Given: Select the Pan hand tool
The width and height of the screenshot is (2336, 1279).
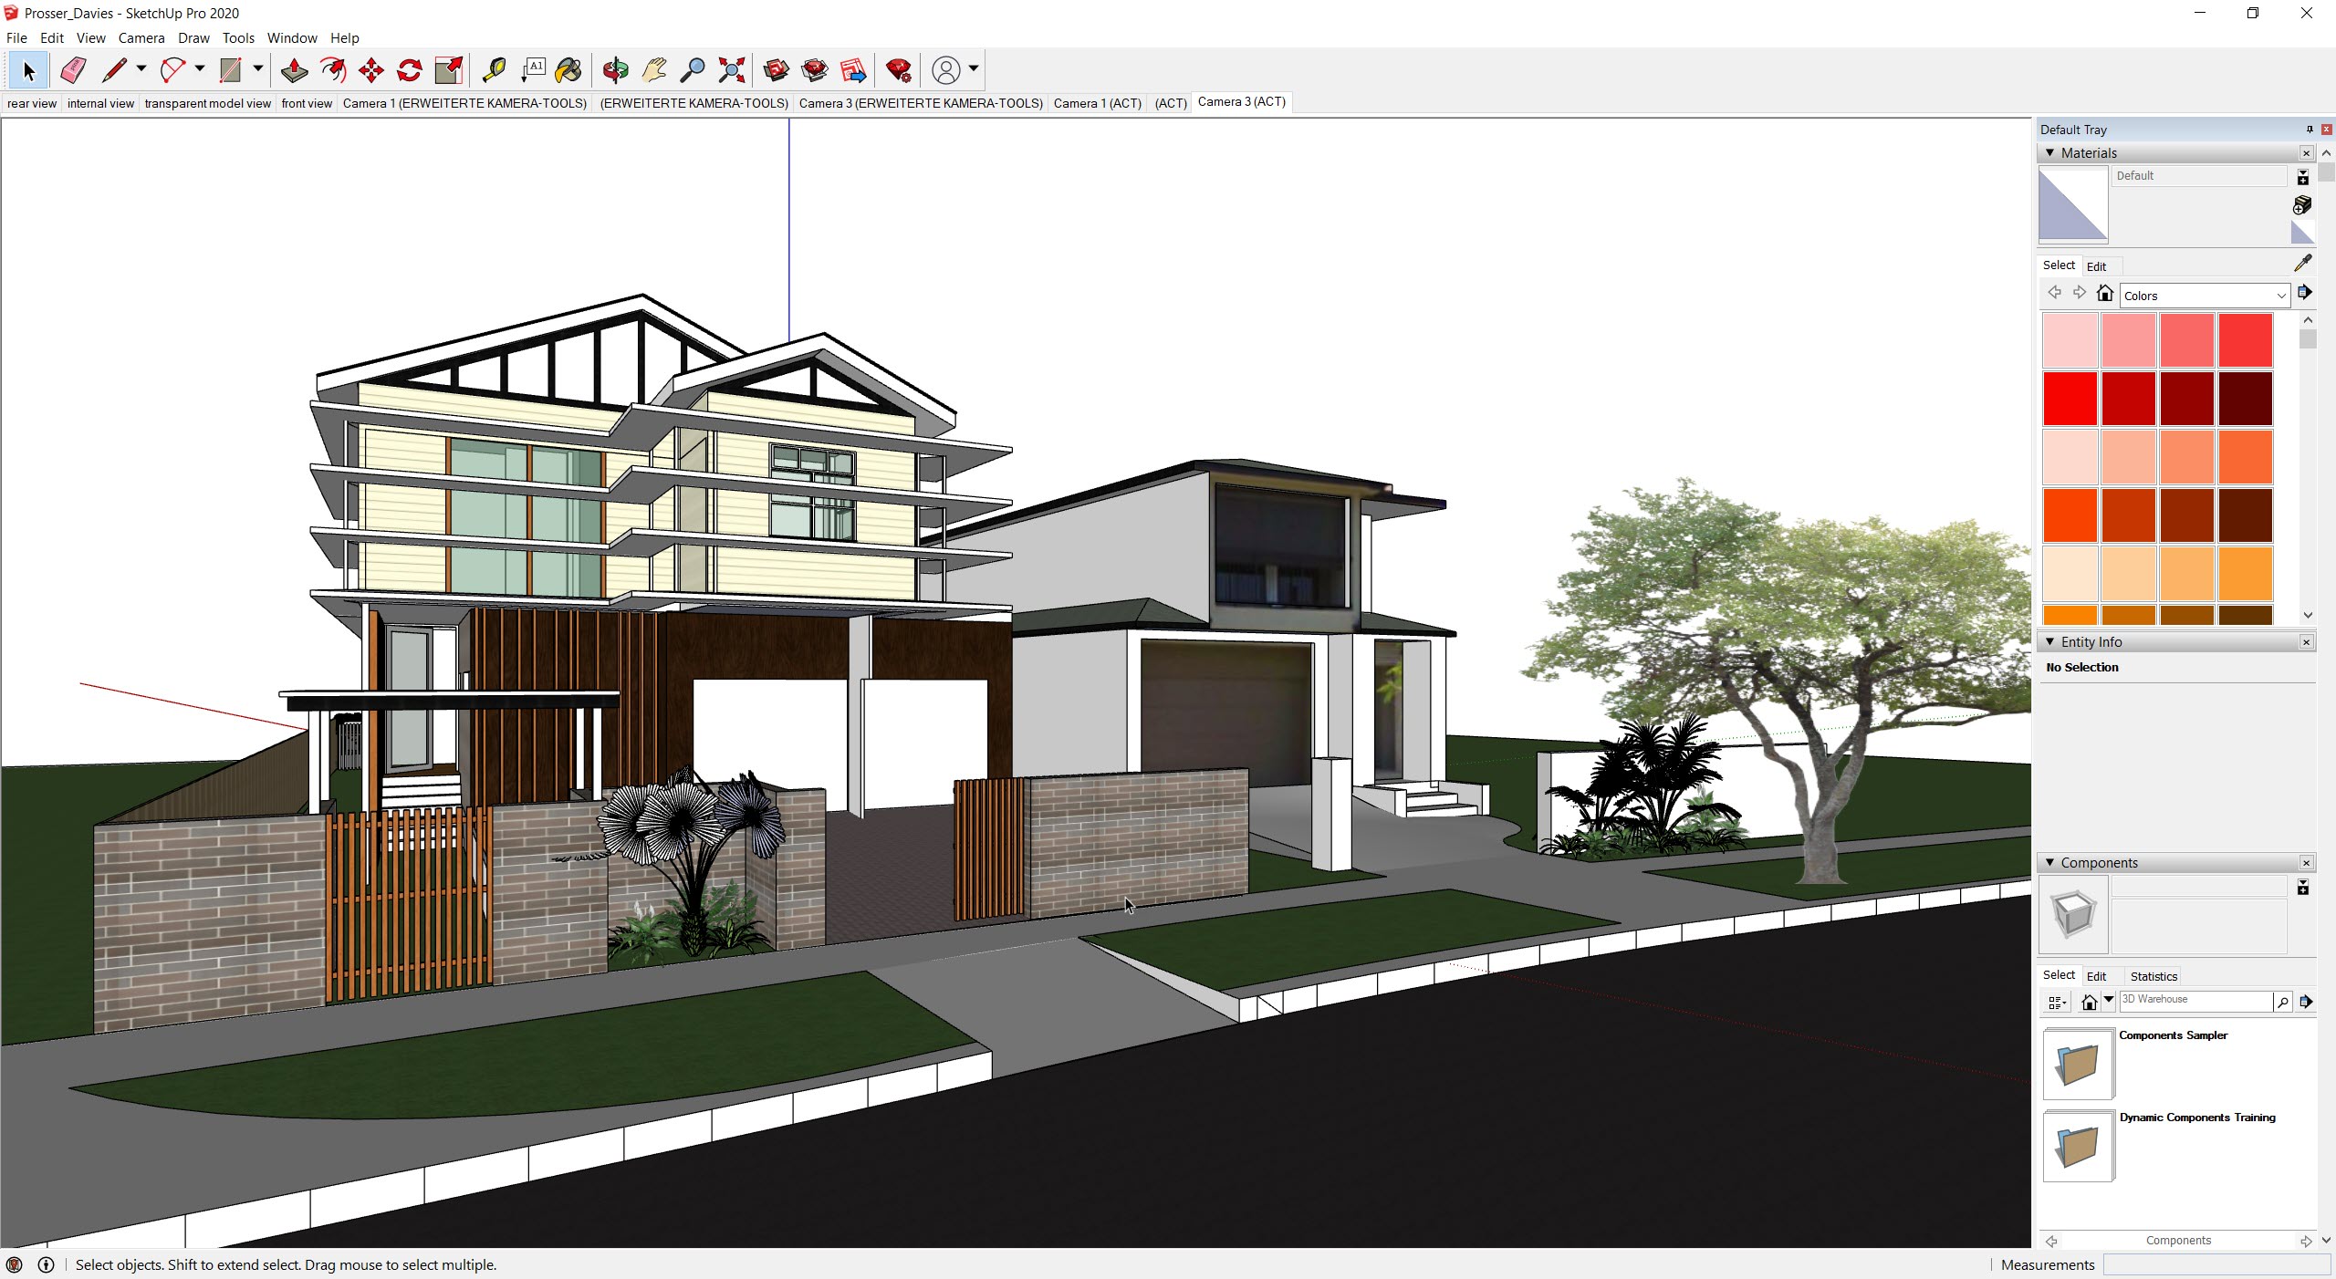Looking at the screenshot, I should (x=654, y=70).
